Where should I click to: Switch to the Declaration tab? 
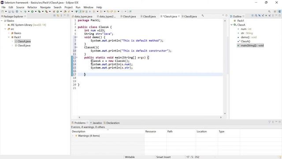point(111,123)
